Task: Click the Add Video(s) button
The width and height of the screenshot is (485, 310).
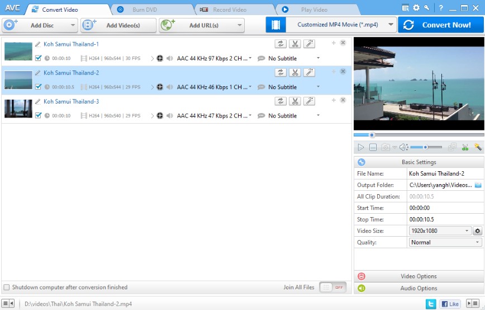Action: [x=118, y=25]
